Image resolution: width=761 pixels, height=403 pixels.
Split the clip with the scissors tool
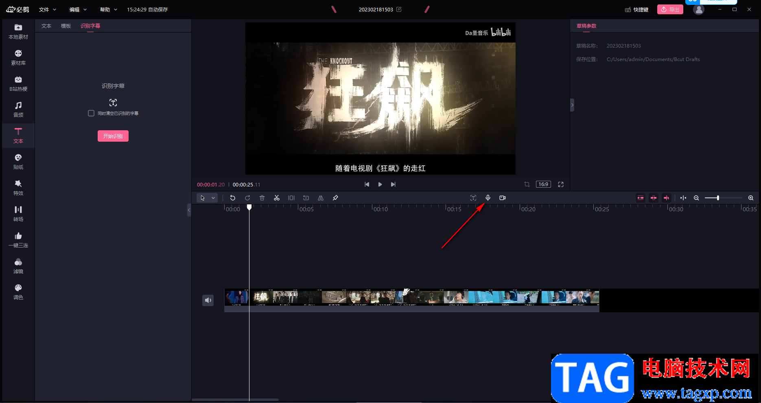(277, 198)
